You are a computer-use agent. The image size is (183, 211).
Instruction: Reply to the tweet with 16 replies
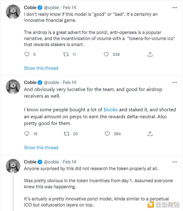click(27, 134)
